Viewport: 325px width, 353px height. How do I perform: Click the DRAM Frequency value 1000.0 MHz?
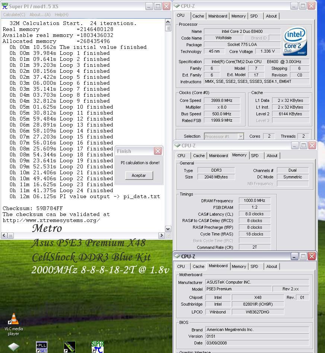point(255,200)
